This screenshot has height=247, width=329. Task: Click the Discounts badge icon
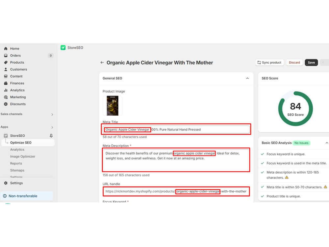click(6, 104)
